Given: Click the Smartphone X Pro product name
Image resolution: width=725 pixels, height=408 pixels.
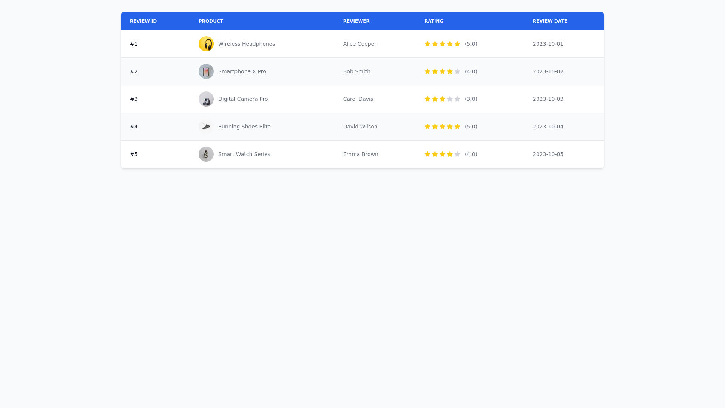Looking at the screenshot, I should click(x=242, y=71).
